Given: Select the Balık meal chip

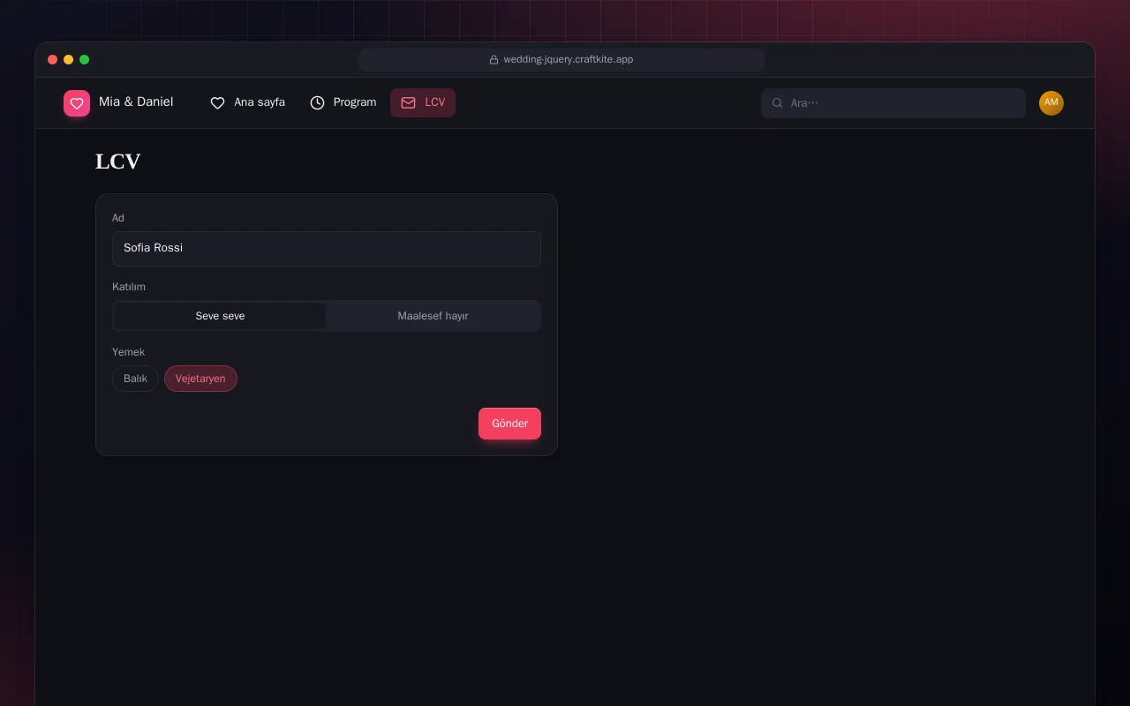Looking at the screenshot, I should coord(135,379).
